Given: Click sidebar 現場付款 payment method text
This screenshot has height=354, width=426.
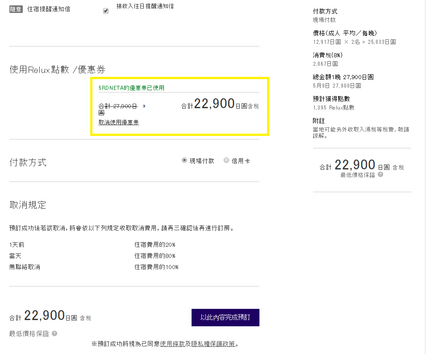Looking at the screenshot, I should click(x=324, y=20).
